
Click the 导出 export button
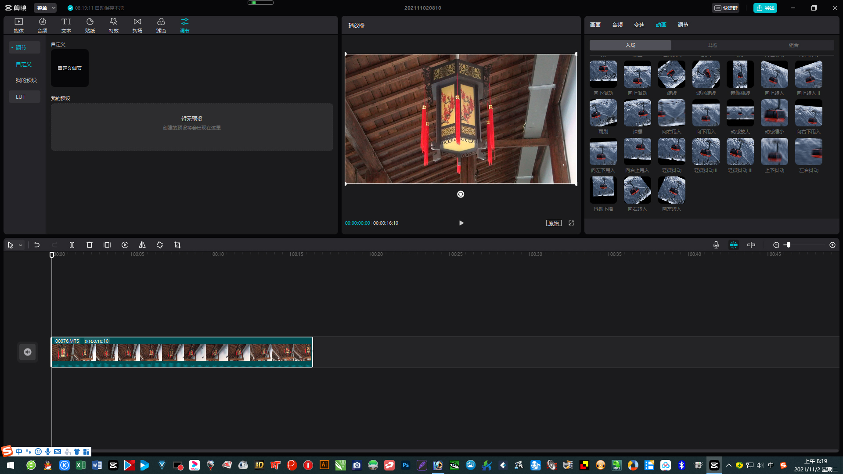[765, 8]
